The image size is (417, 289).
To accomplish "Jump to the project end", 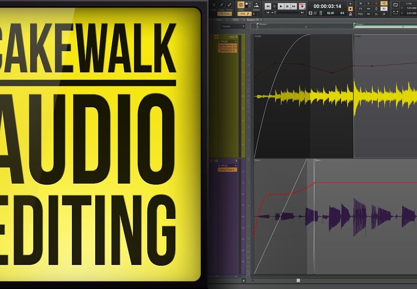I will [x=302, y=12].
